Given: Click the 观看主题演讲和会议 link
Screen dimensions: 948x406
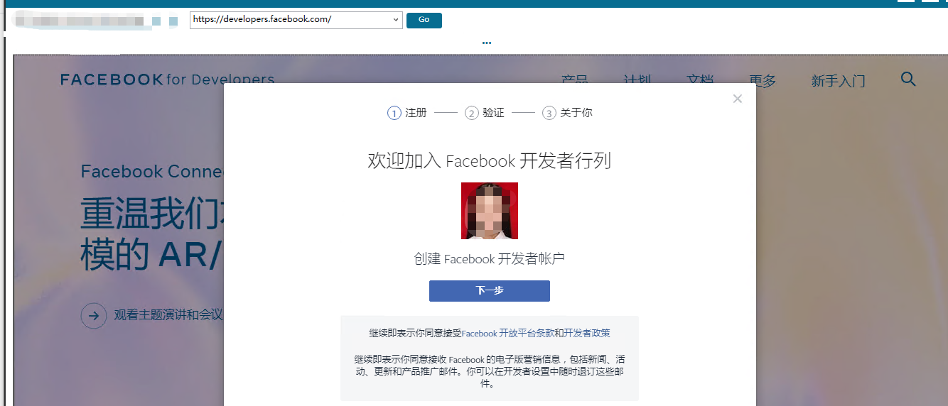Looking at the screenshot, I should [168, 315].
